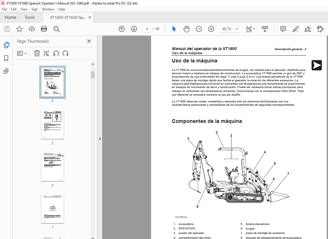
Task: Open the Sign document pen tool
Action: pos(308,29)
